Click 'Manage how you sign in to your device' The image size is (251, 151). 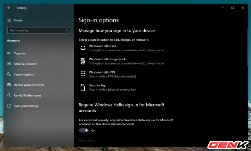[x=117, y=31]
